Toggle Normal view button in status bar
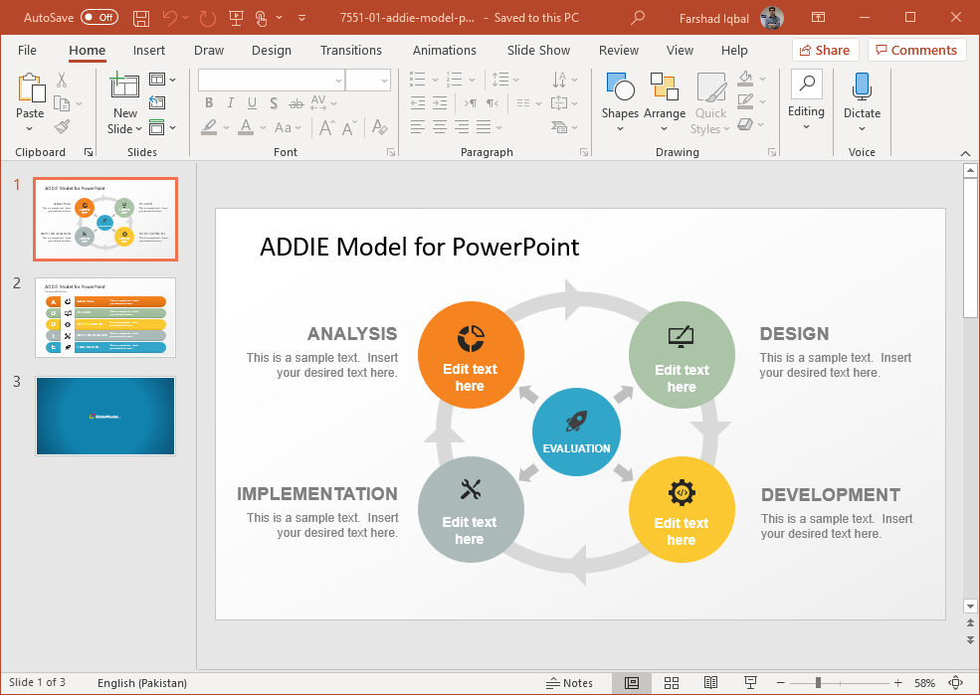980x695 pixels. 632,683
